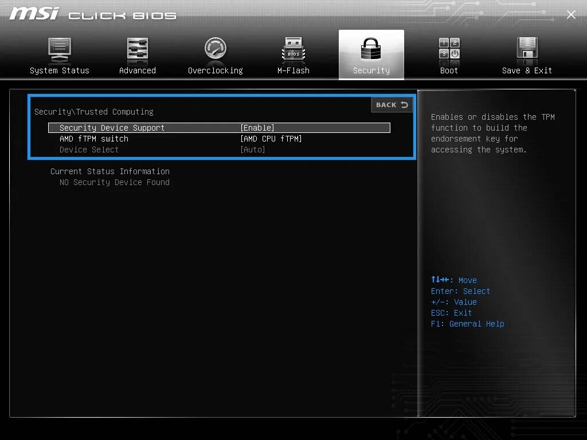Click the ESC: Exit hint

tap(452, 313)
